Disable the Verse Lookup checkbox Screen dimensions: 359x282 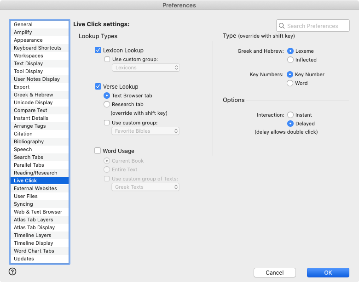(x=98, y=86)
